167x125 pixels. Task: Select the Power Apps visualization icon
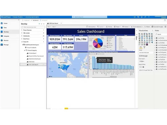click(147, 44)
